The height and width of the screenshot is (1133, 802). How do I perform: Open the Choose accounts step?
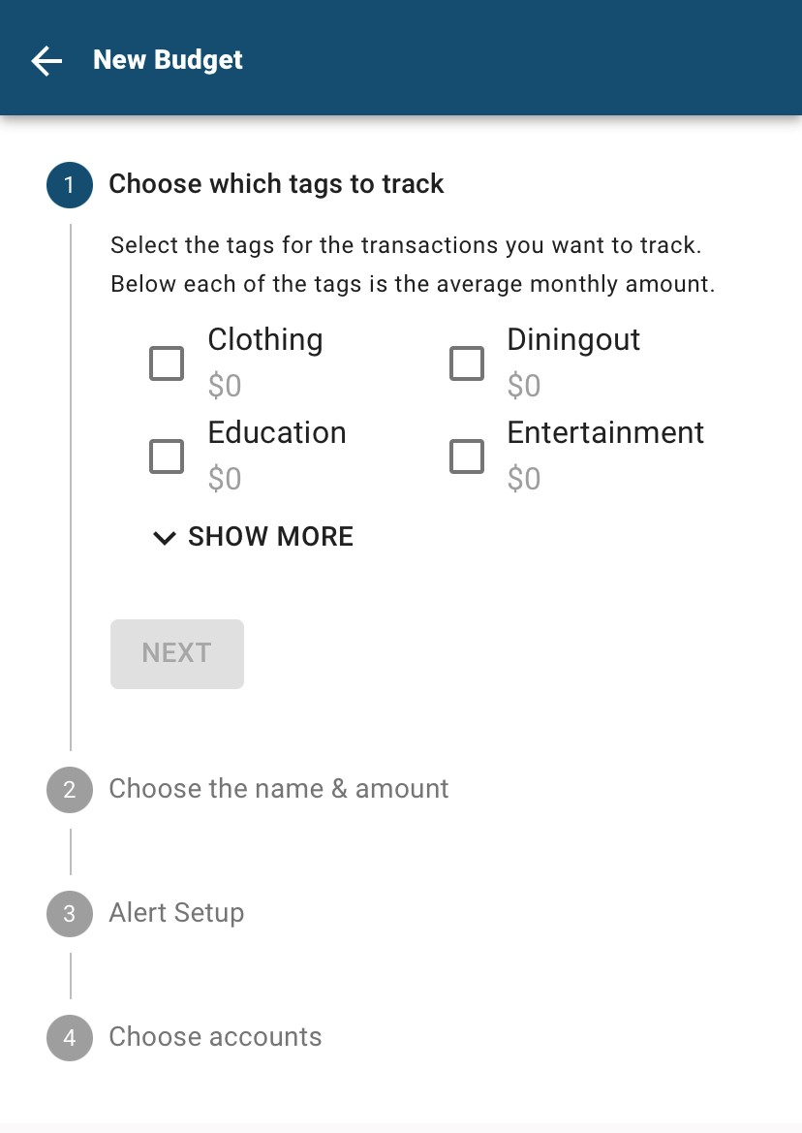215,1037
